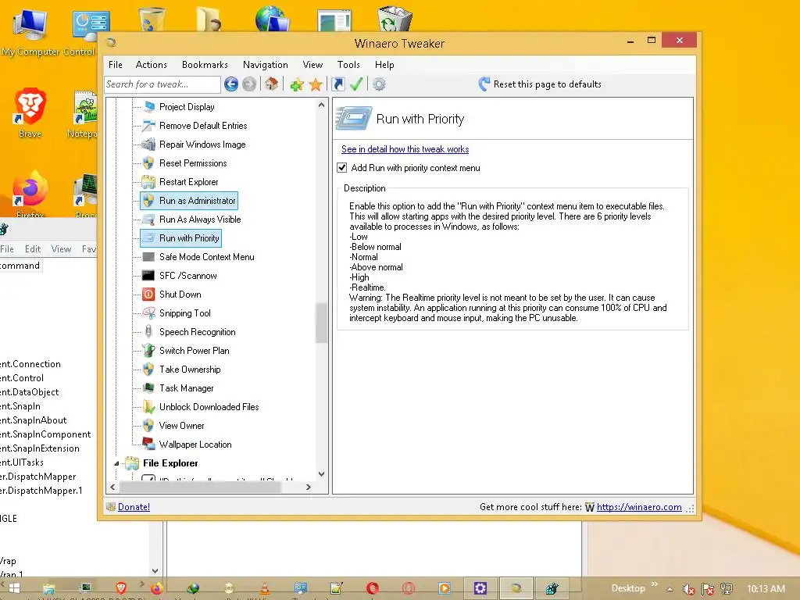Click View Owner shield icon
This screenshot has height=600, width=800.
(148, 426)
